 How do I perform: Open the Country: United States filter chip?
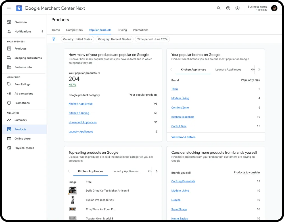point(78,39)
